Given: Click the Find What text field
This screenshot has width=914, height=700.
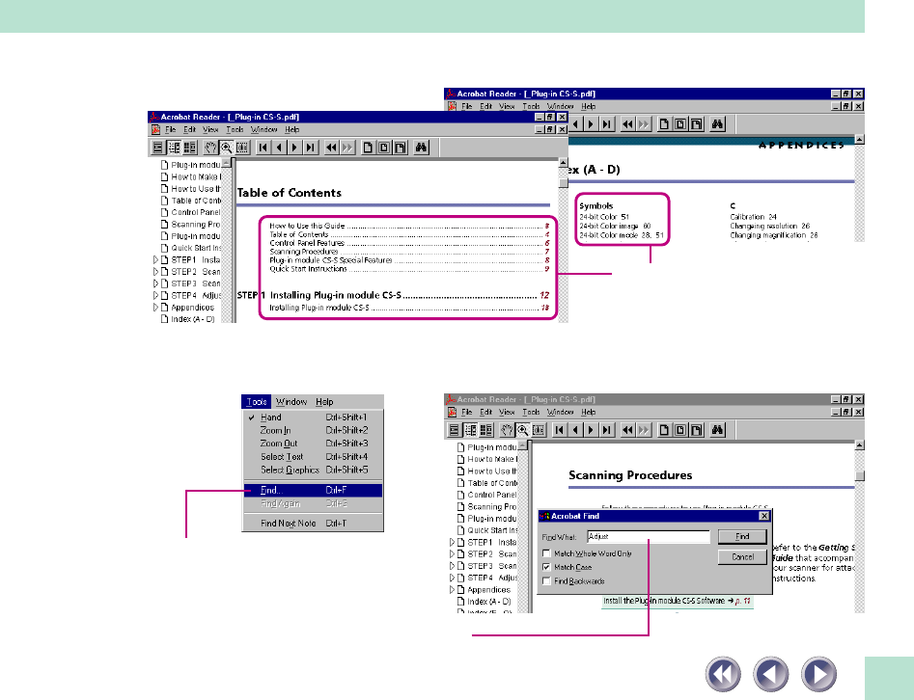Looking at the screenshot, I should 649,536.
